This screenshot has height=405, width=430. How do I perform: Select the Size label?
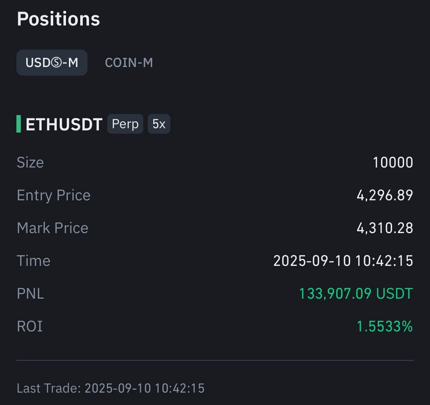[30, 162]
